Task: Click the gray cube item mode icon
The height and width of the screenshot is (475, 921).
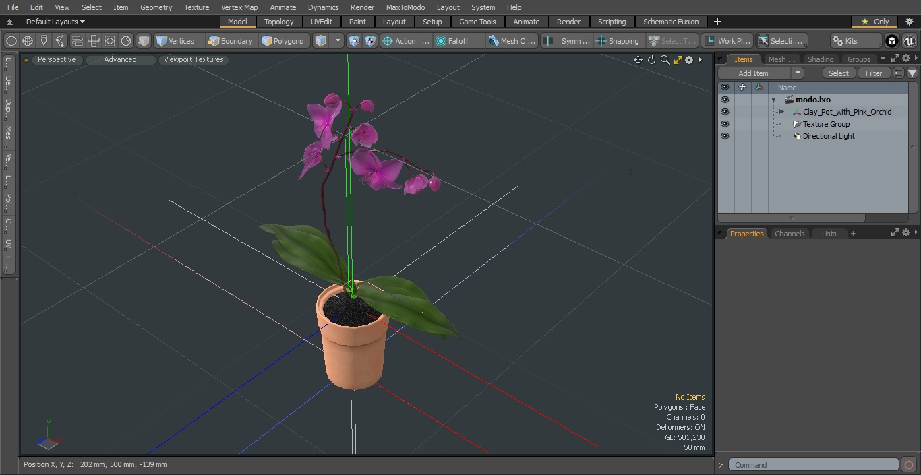Action: pyautogui.click(x=144, y=41)
